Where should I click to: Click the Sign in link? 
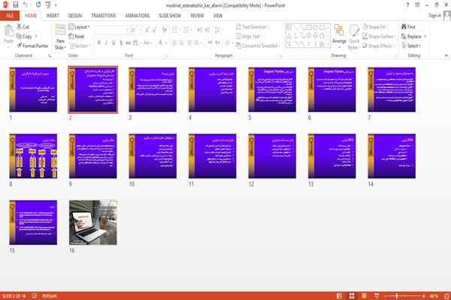pos(435,16)
